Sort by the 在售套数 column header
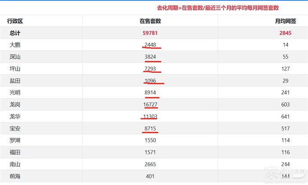This screenshot has width=308, height=185. [x=150, y=21]
